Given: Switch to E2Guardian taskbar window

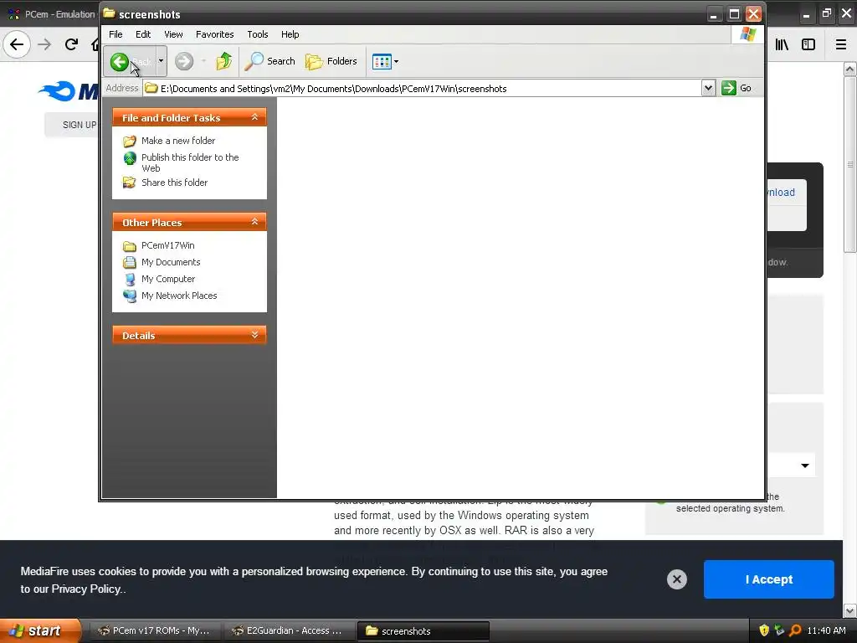Looking at the screenshot, I should point(288,630).
